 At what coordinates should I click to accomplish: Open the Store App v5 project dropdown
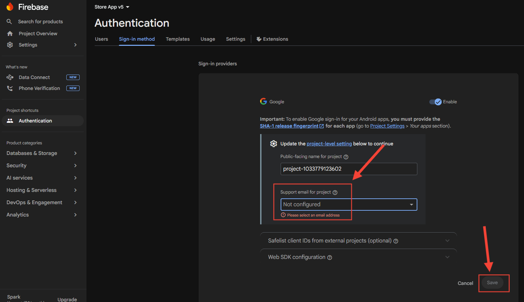[x=112, y=7]
